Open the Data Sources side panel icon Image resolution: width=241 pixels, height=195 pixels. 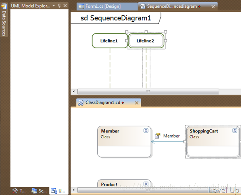[4, 6]
